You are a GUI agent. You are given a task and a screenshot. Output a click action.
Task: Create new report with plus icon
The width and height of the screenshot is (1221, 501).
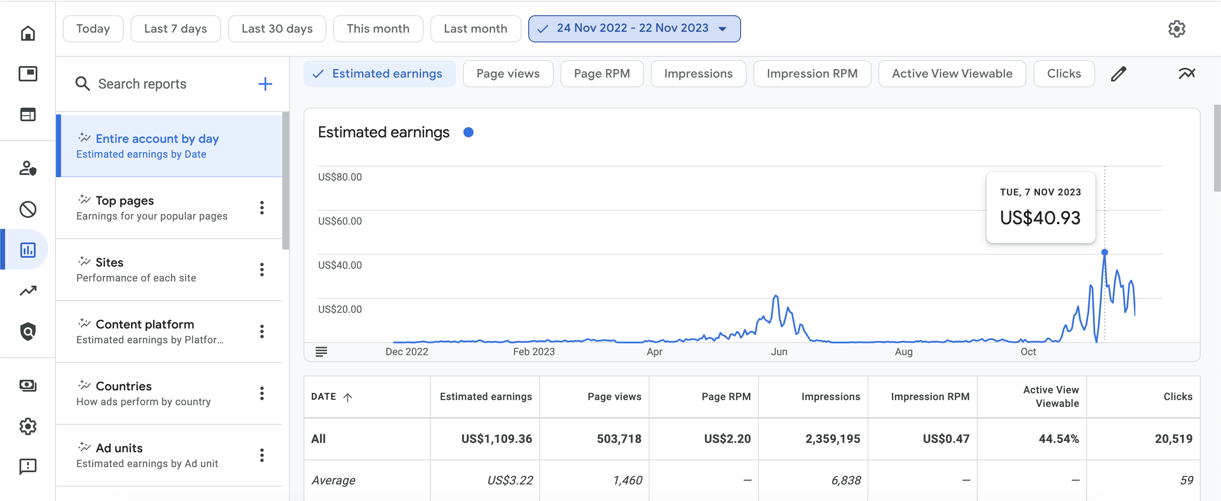tap(265, 84)
